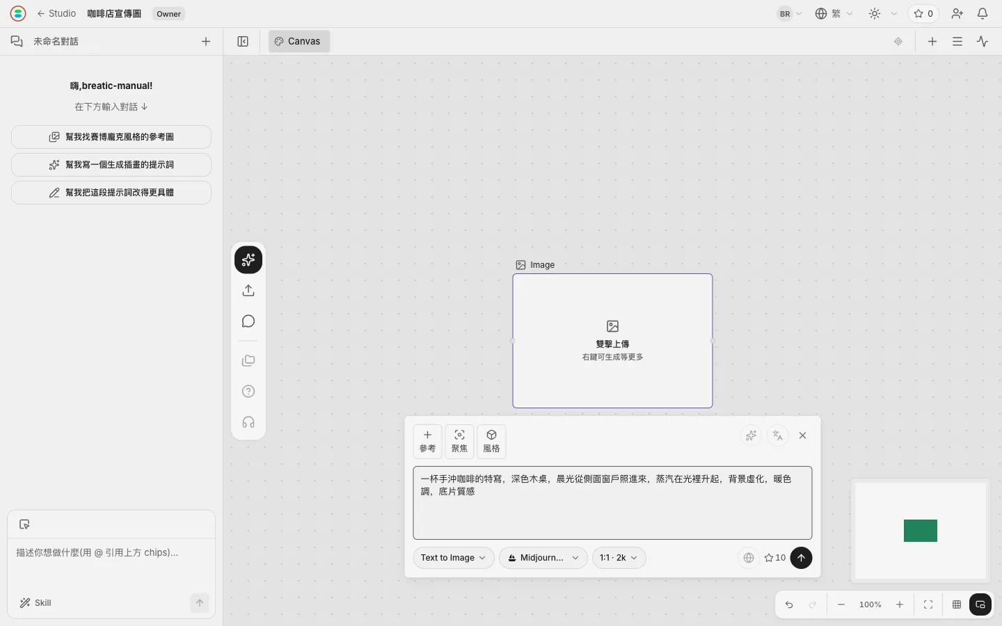Screen dimensions: 1002x626
Task: Open the comment bubble tool
Action: [x=248, y=321]
